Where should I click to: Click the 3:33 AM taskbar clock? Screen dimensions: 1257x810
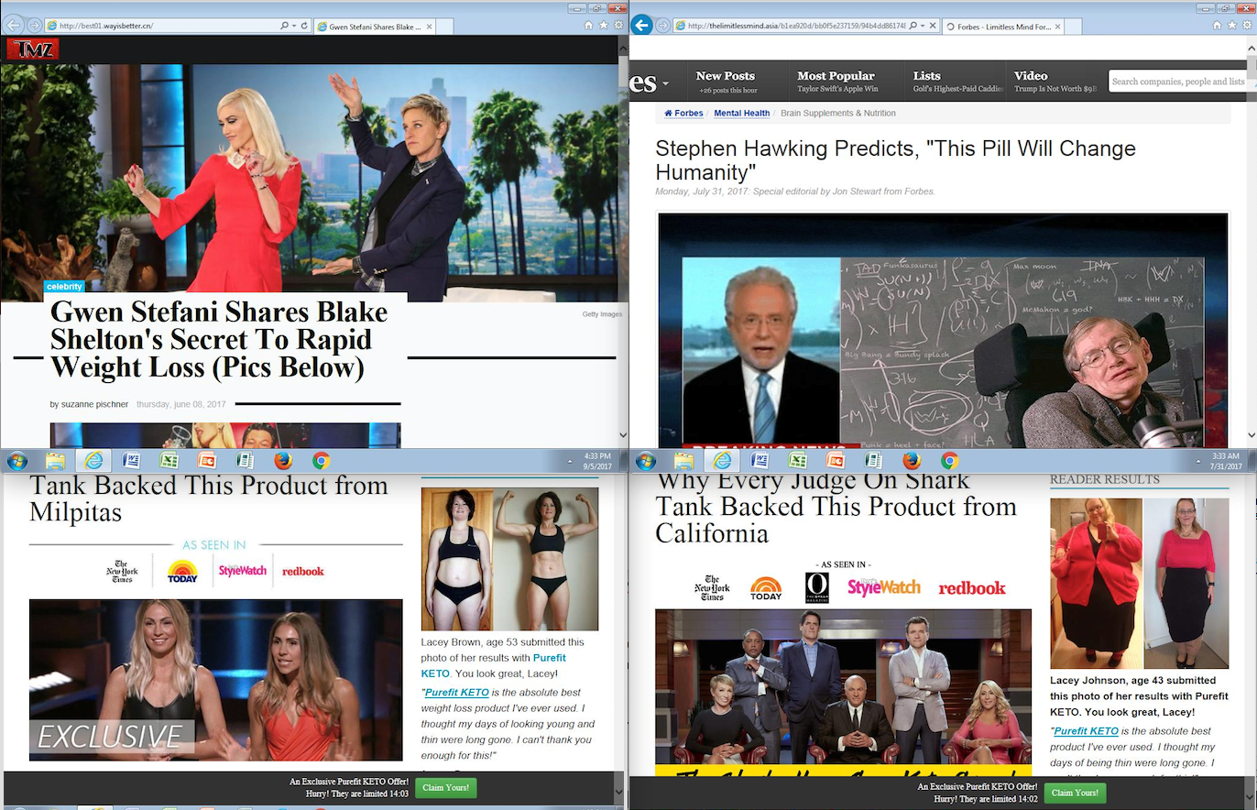click(1226, 461)
